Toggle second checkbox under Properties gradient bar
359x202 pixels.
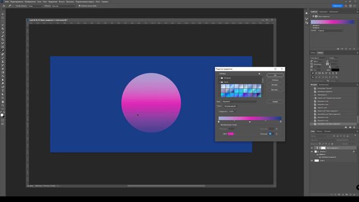tap(312, 27)
